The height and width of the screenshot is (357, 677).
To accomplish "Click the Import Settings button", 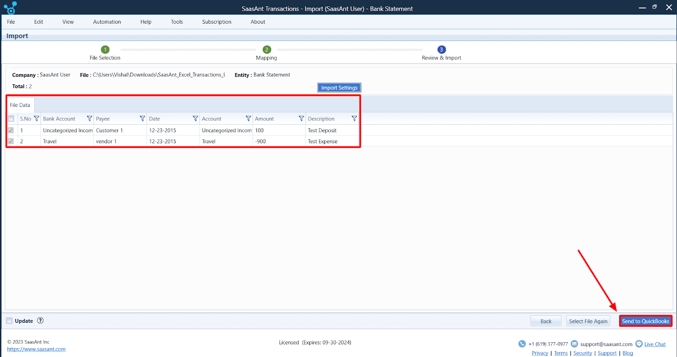I will click(339, 87).
